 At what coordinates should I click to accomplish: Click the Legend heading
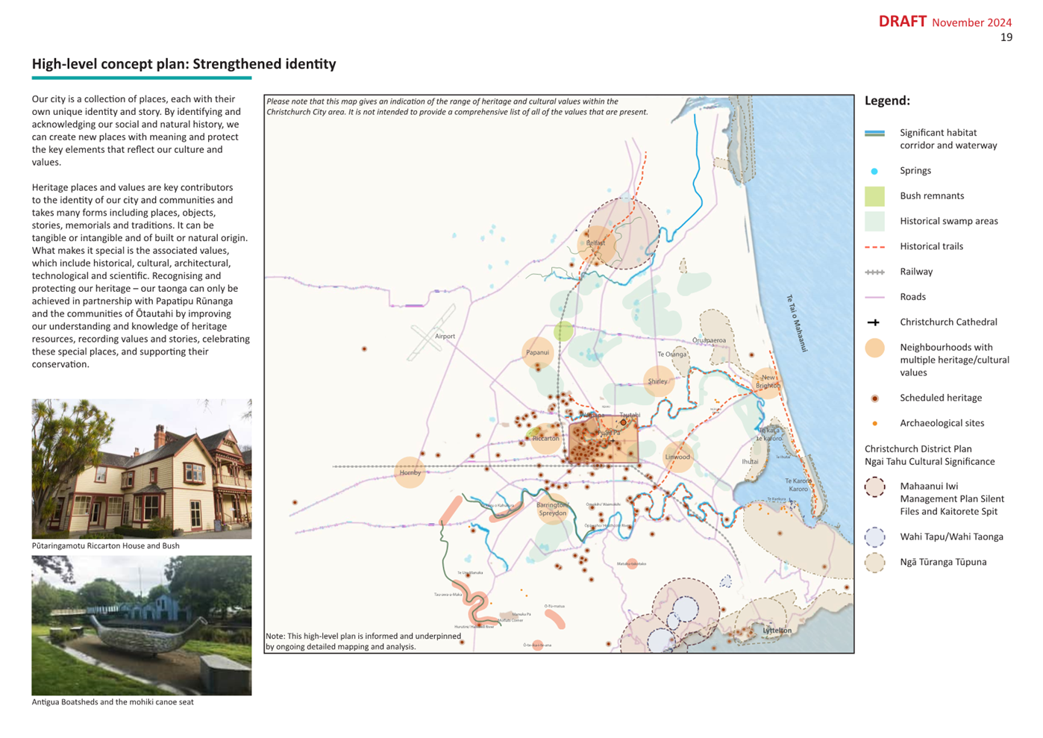[x=887, y=101]
